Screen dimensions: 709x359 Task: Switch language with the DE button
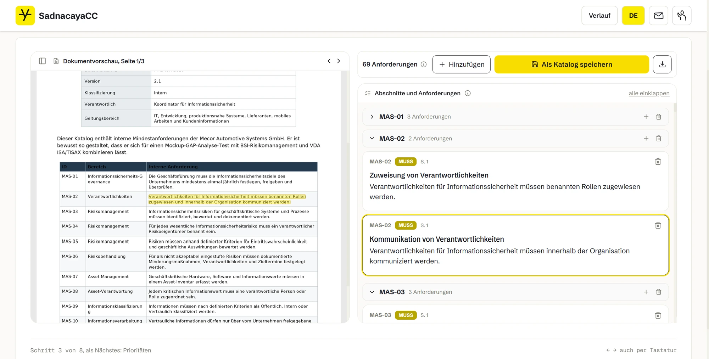point(633,16)
